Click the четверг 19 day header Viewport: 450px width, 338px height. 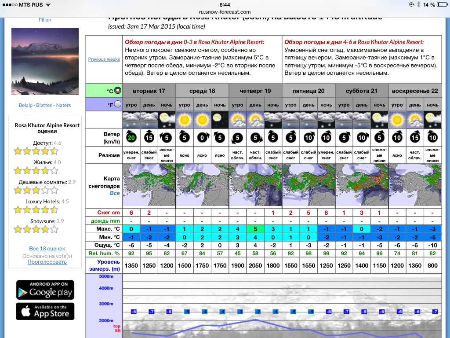[x=255, y=91]
